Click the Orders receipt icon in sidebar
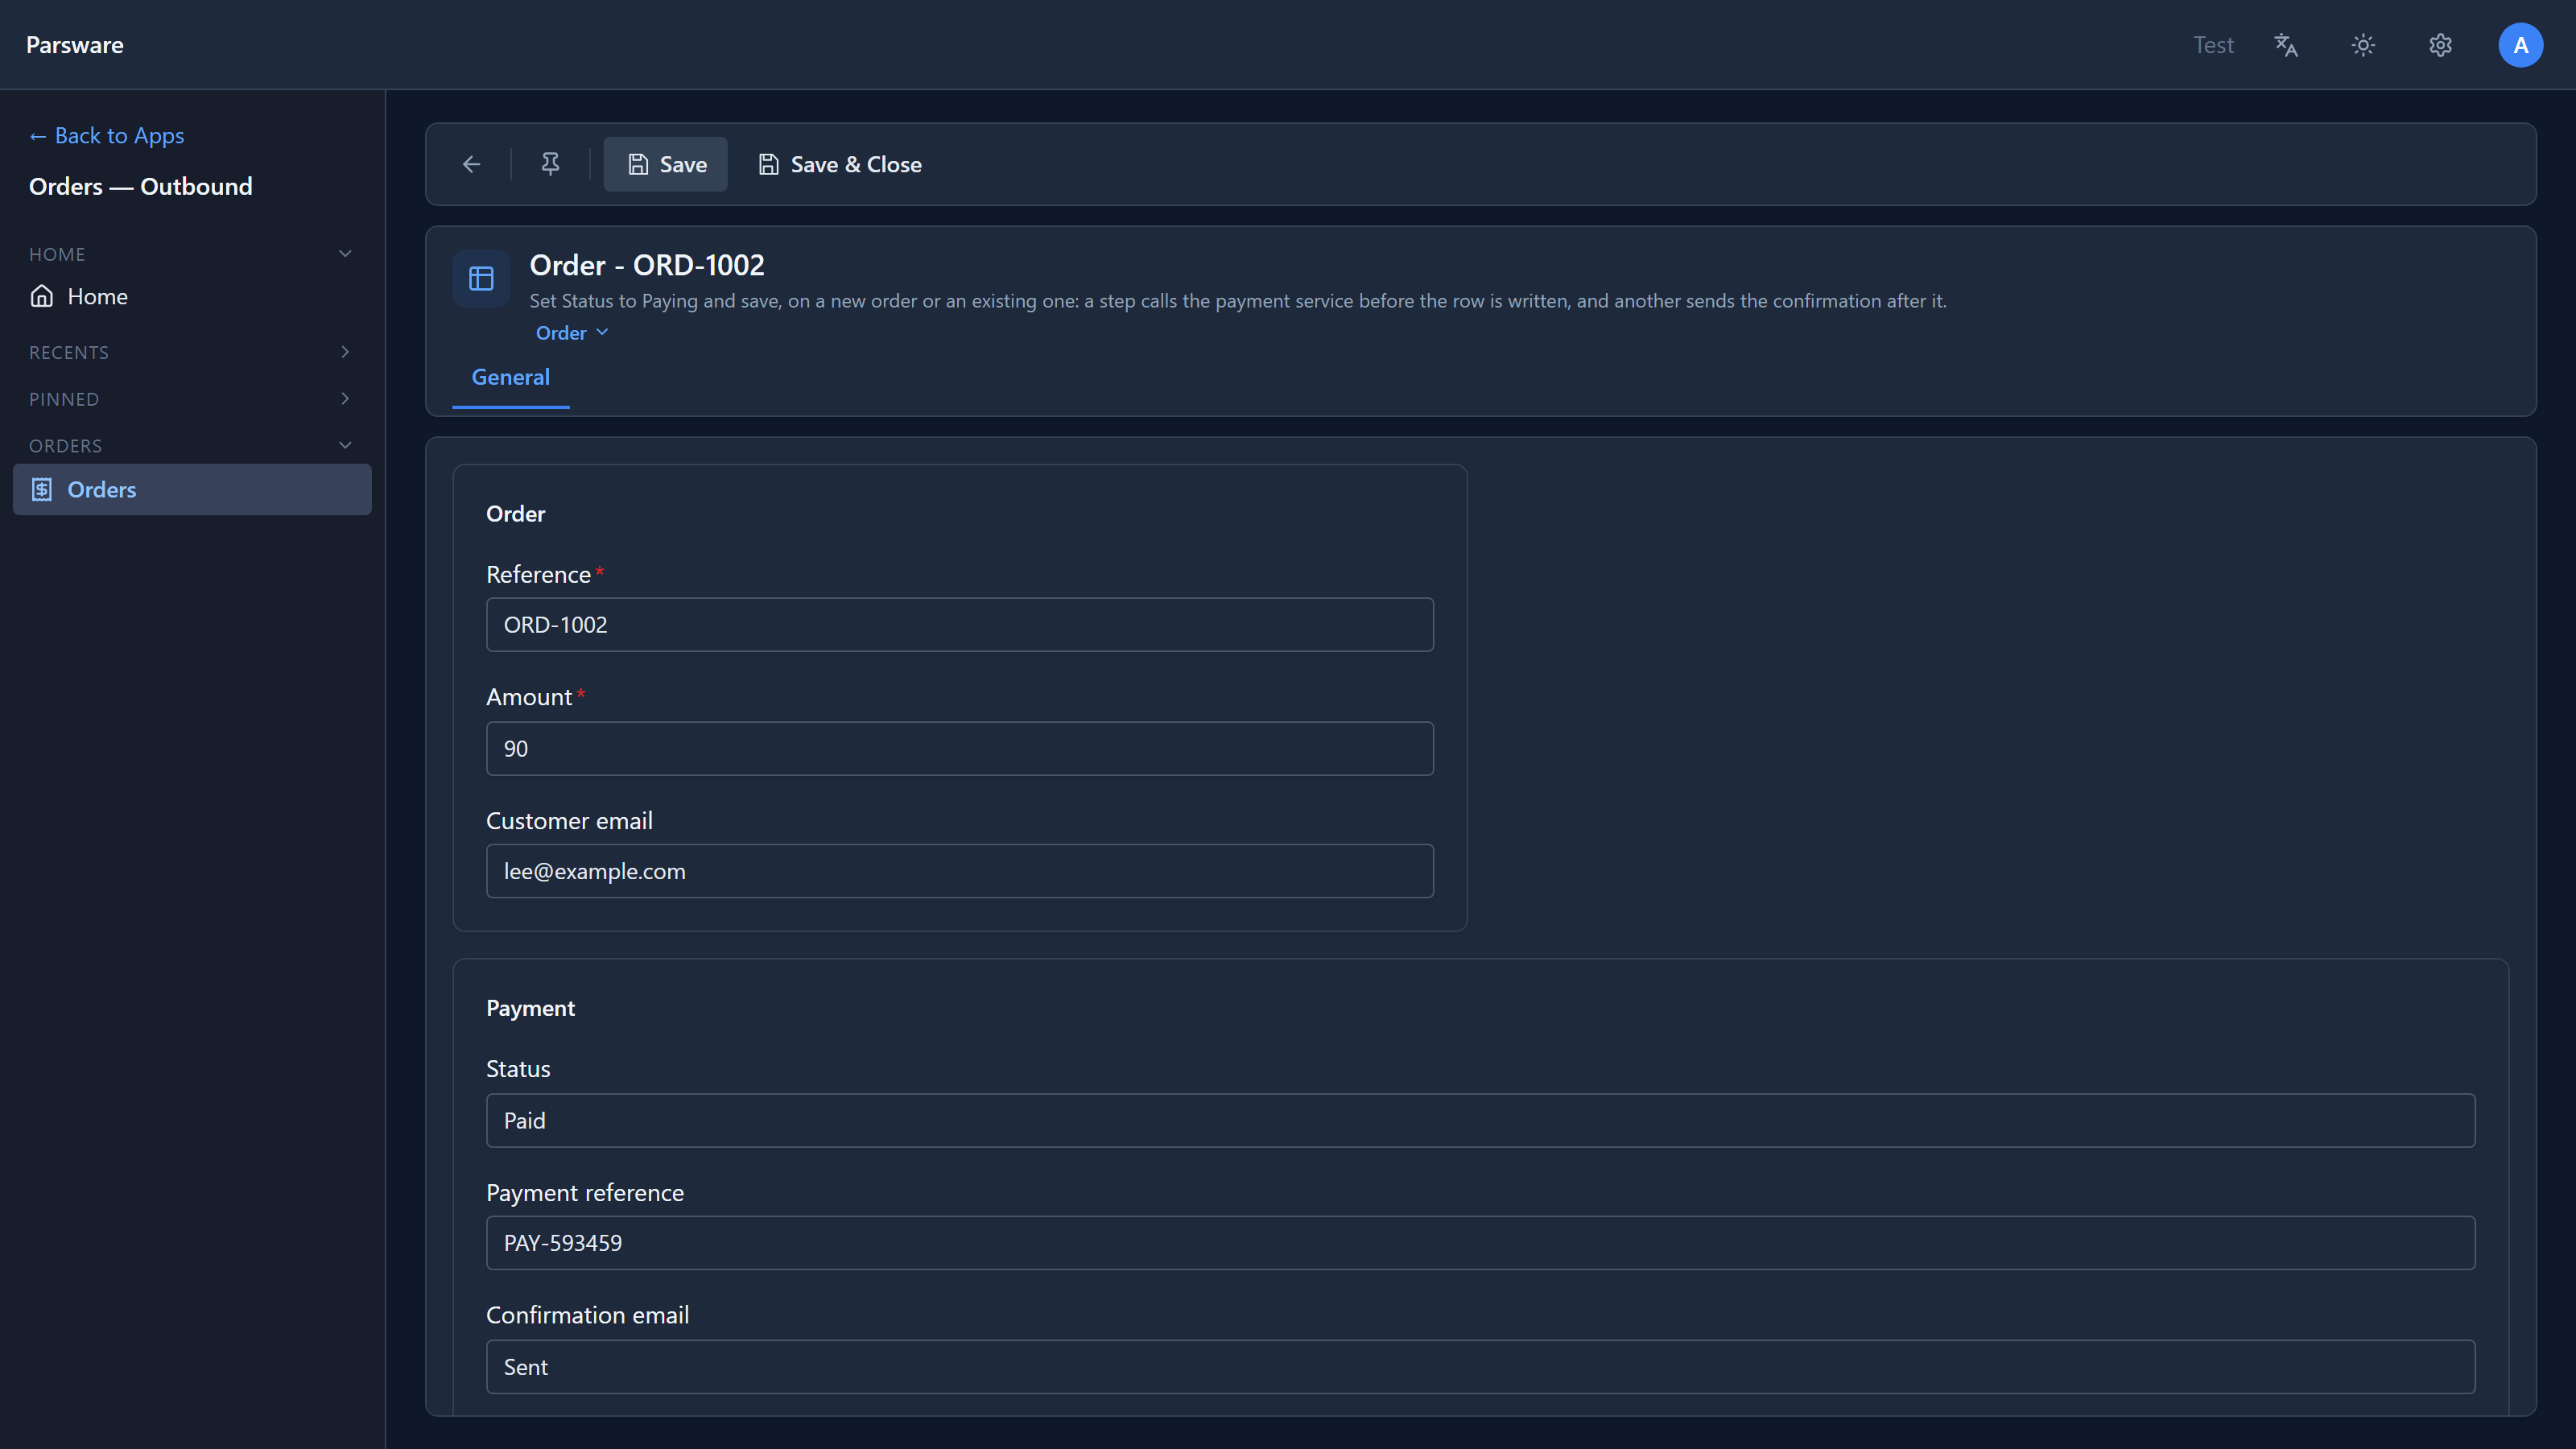 click(42, 489)
